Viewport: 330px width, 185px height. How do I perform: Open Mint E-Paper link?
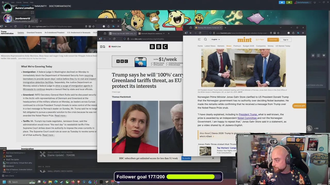click(260, 40)
